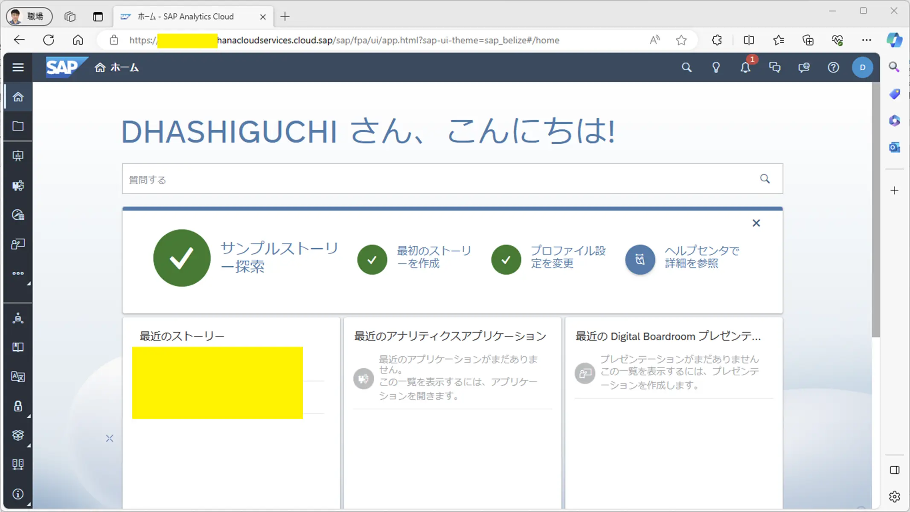The width and height of the screenshot is (910, 512).
Task: Open the favorites list icon
Action: [x=779, y=40]
